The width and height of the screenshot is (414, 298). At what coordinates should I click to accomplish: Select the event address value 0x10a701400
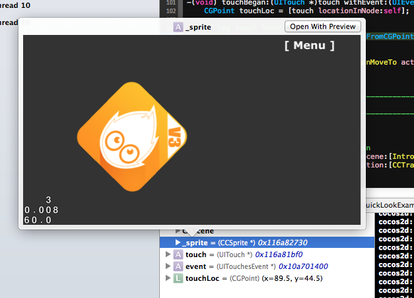[303, 266]
